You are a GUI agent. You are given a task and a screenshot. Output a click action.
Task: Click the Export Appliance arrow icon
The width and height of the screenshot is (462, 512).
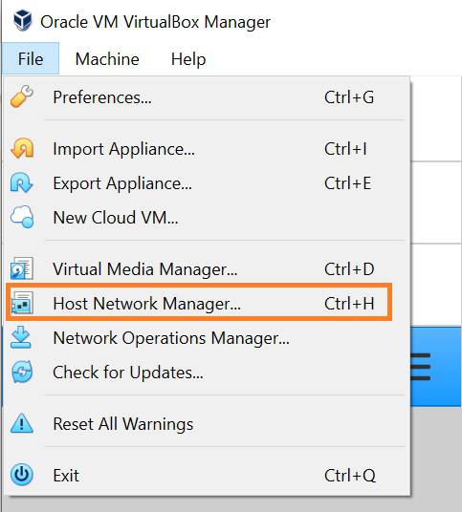click(21, 182)
